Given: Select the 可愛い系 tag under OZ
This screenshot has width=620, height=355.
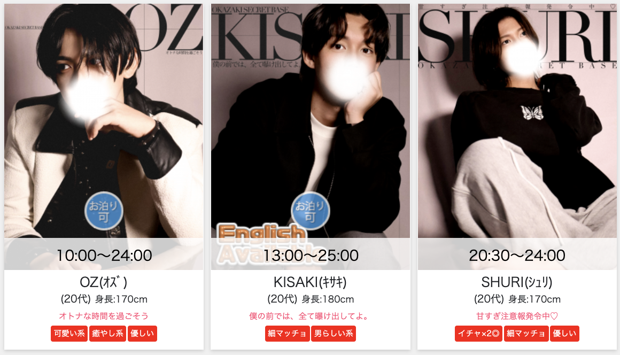Looking at the screenshot, I should click(69, 334).
